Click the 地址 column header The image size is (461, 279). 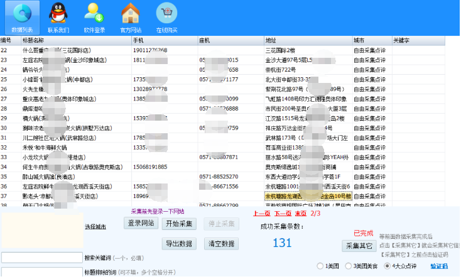pyautogui.click(x=308, y=40)
